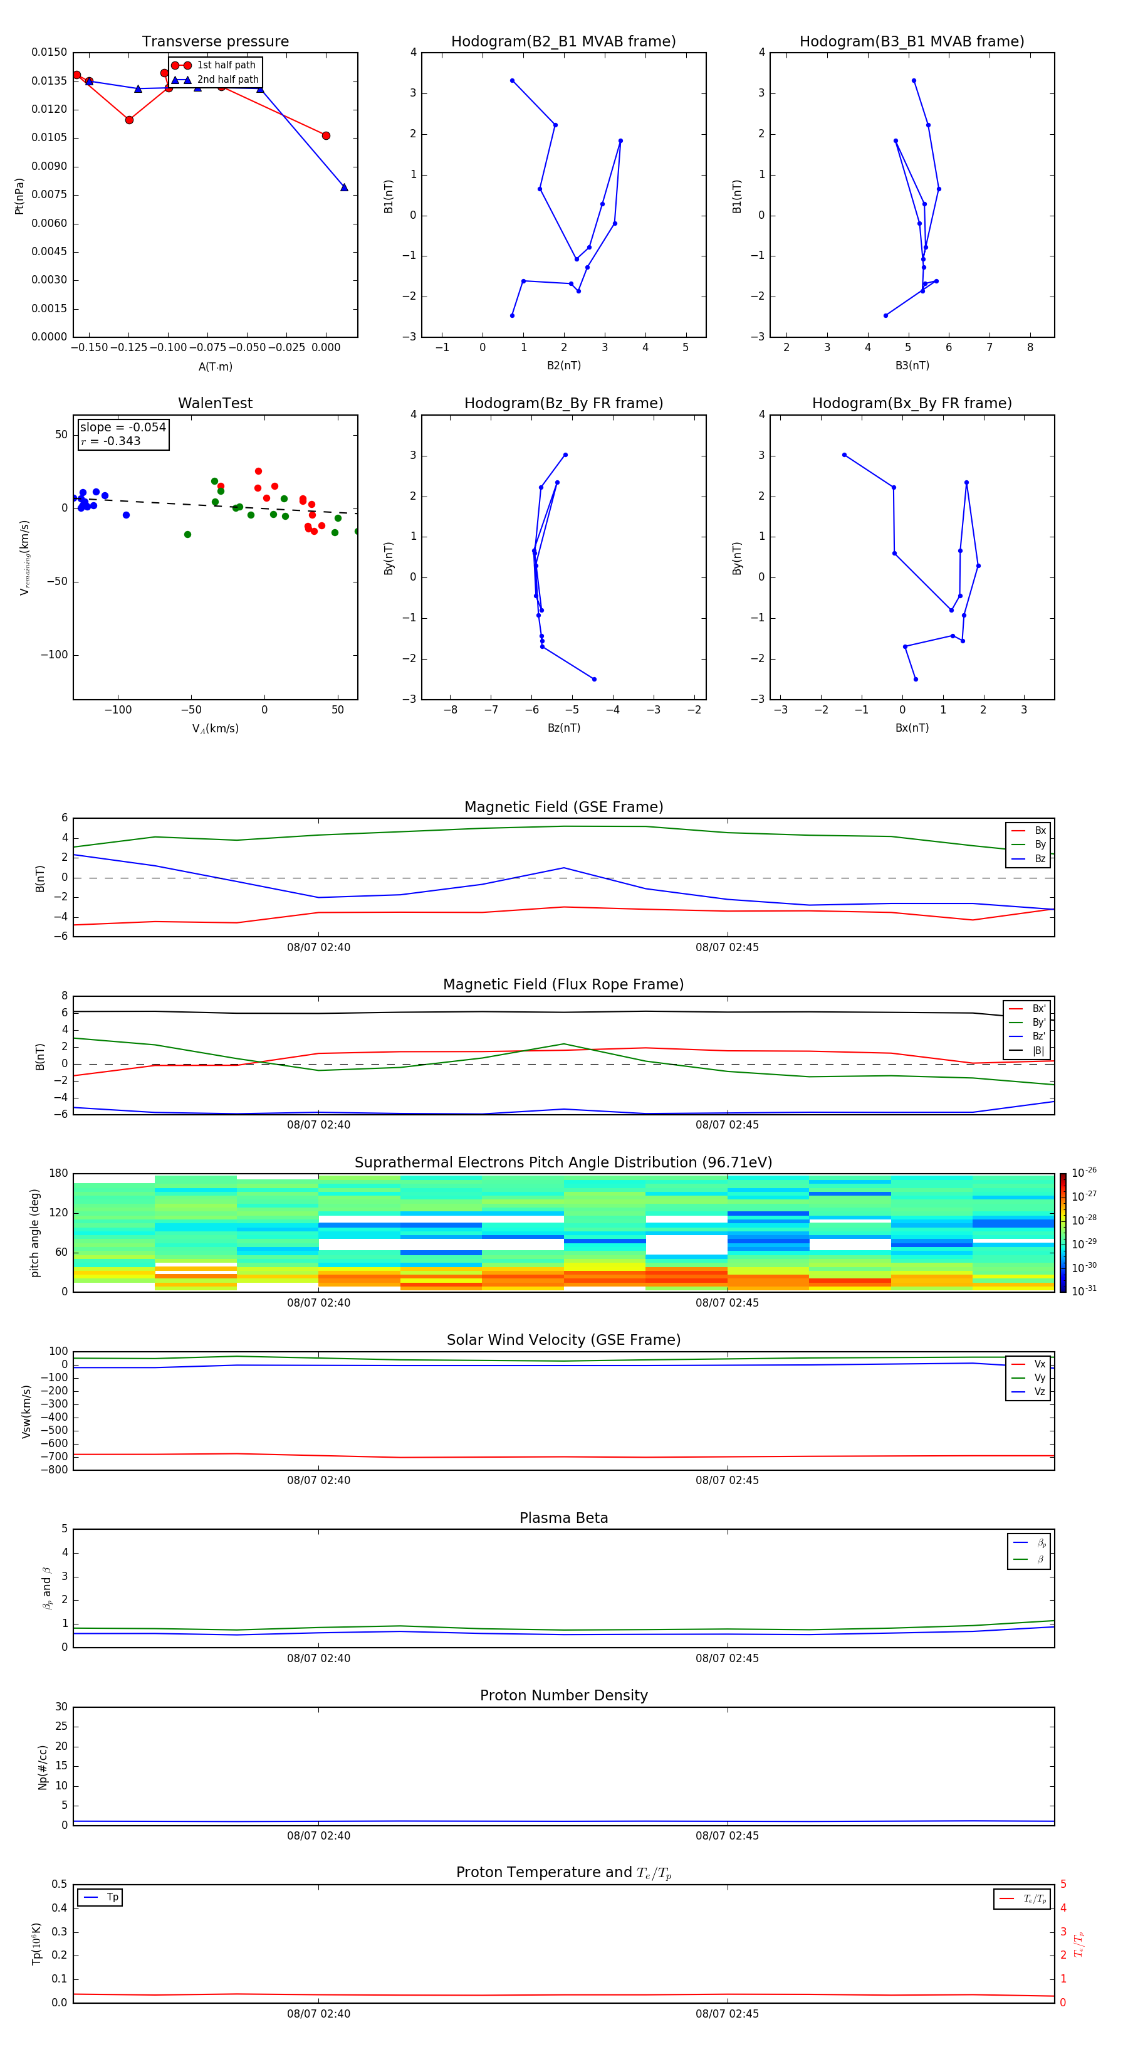Viewport: 1128px width, 2069px height.
Task: Select the "1st half path" legend entry
Action: pos(214,65)
